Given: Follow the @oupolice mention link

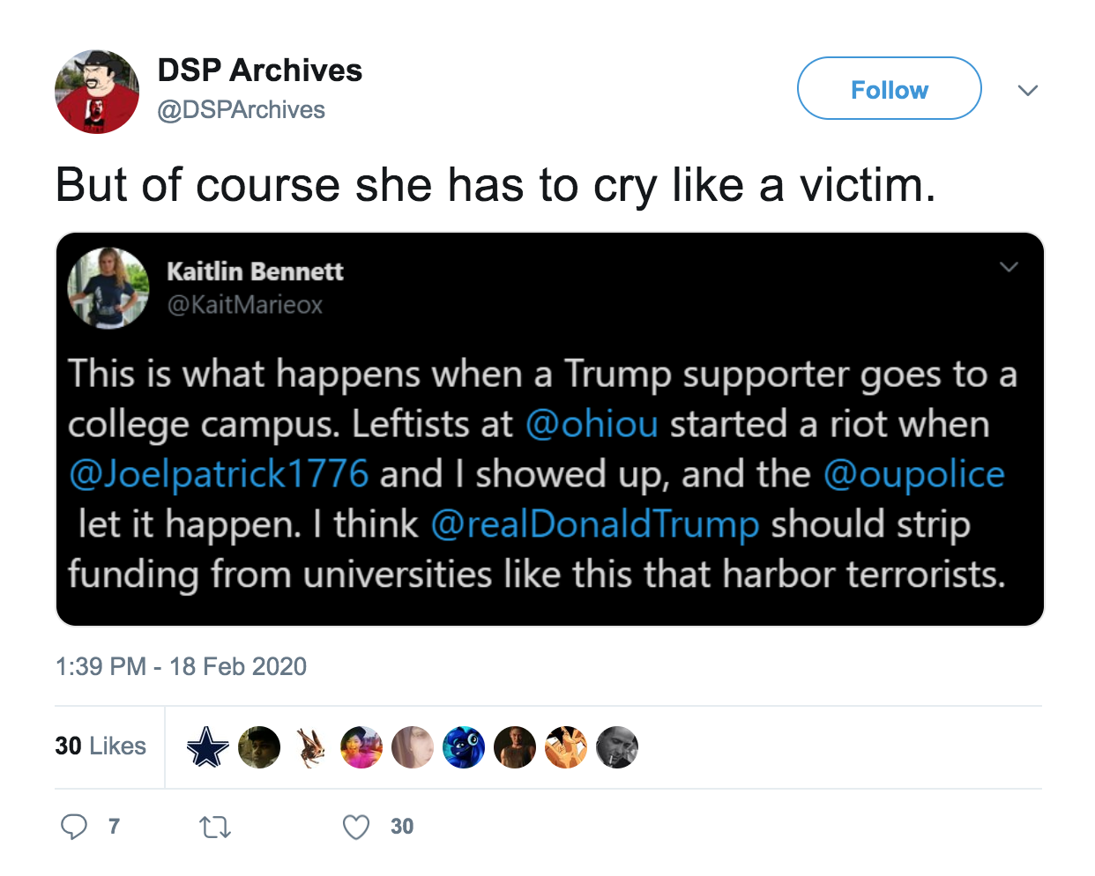Looking at the screenshot, I should point(914,474).
